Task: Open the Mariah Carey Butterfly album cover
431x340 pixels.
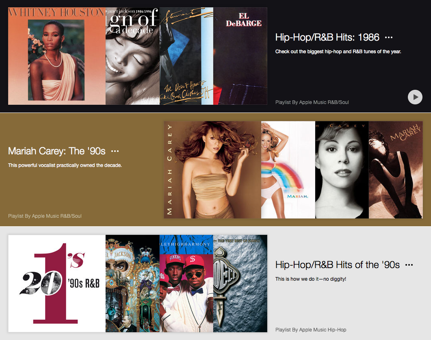Action: [x=212, y=170]
